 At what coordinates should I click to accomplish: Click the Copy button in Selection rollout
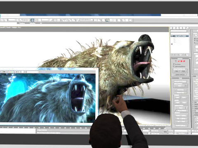tap(177, 71)
